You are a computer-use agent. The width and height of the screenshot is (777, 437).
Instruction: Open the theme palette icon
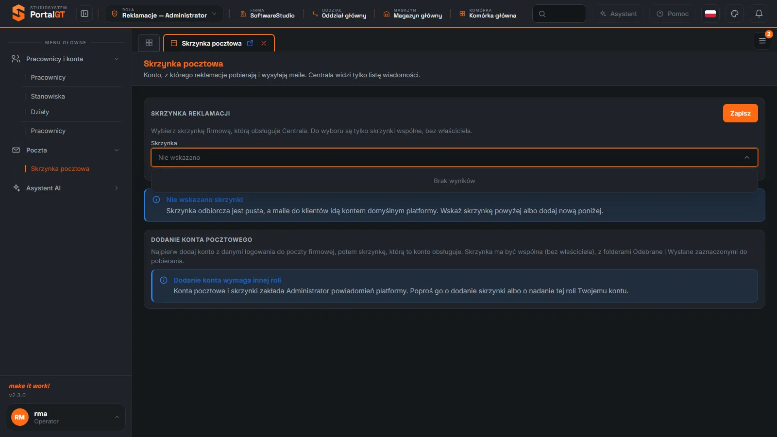[x=735, y=14]
